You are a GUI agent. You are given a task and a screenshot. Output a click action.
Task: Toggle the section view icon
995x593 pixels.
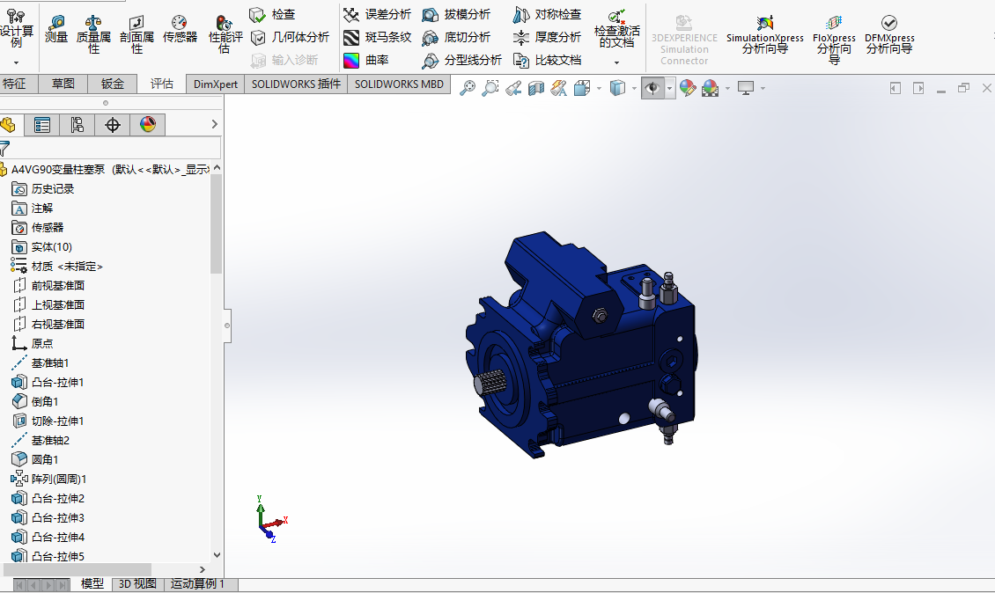pos(536,88)
